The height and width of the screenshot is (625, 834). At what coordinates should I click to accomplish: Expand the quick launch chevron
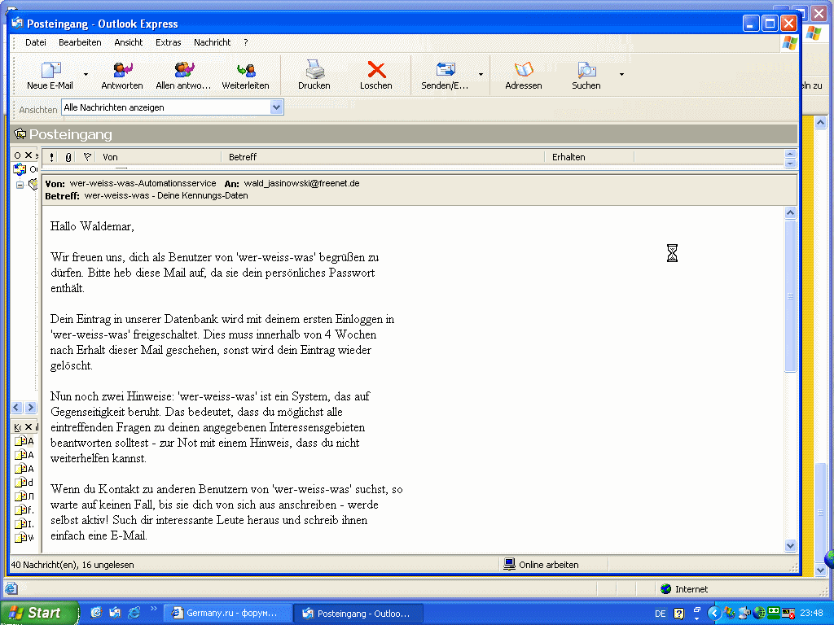[x=154, y=609]
